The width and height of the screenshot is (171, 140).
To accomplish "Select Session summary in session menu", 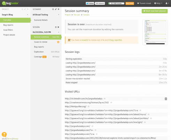I will pyautogui.click(x=46, y=37).
